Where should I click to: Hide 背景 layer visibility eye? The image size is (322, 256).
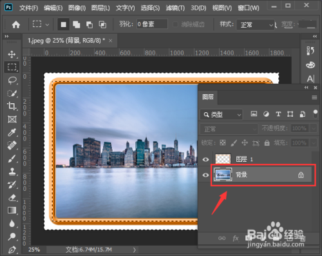click(x=205, y=175)
